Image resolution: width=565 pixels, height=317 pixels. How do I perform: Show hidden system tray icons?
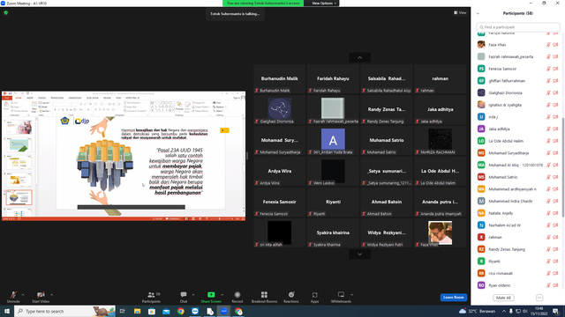click(x=504, y=311)
